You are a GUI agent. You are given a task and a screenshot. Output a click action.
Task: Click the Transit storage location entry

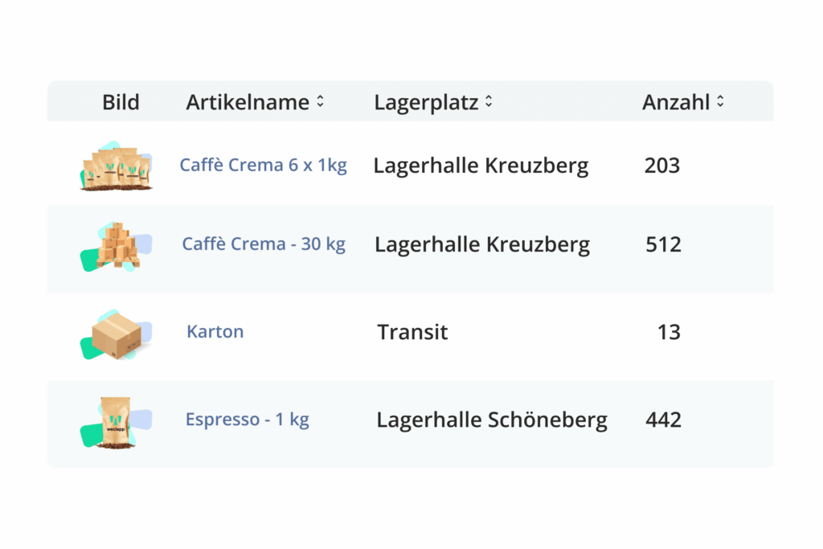click(412, 331)
